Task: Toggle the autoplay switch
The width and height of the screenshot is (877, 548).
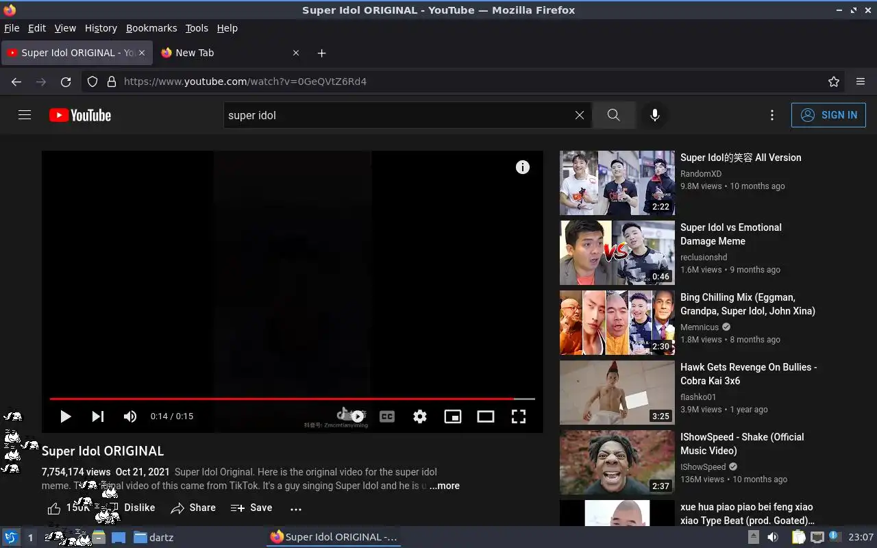Action: coord(354,416)
